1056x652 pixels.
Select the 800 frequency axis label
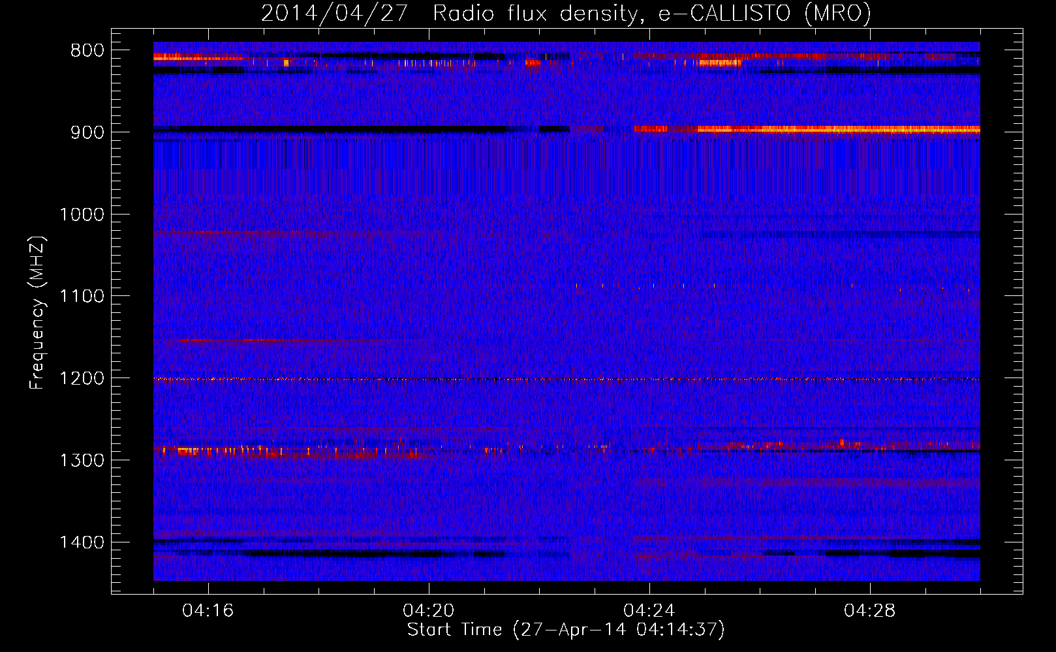tap(87, 51)
